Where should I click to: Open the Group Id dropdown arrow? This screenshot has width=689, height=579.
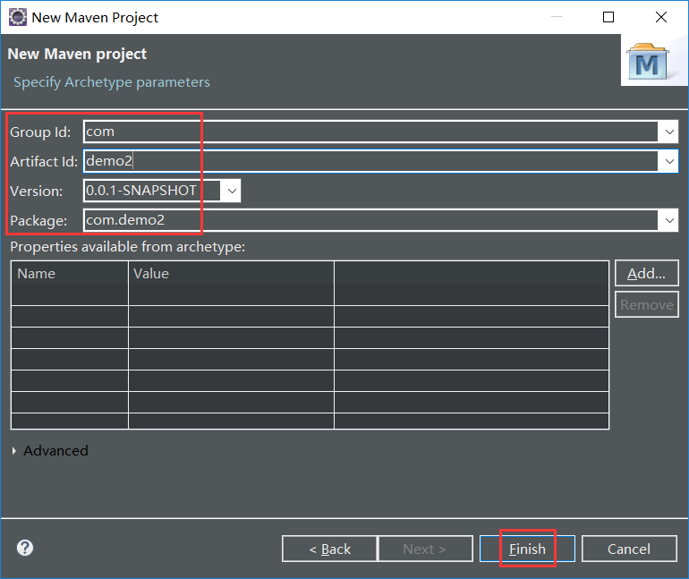point(669,132)
